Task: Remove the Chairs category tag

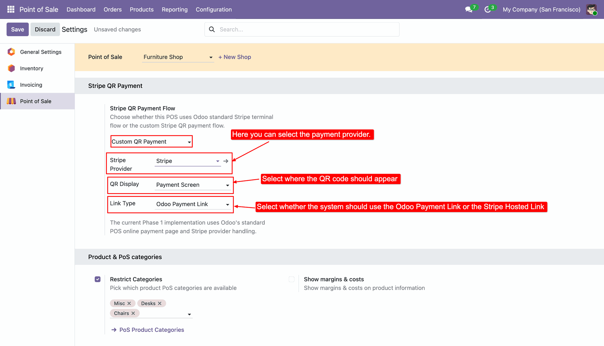Action: [133, 313]
